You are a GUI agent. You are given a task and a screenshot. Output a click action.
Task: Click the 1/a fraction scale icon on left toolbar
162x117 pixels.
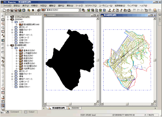pyautogui.click(x=3, y=58)
